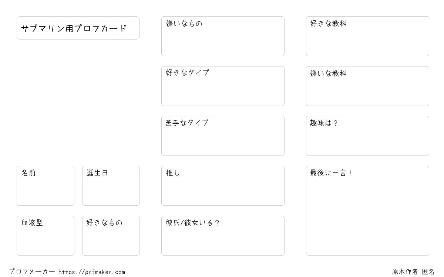Select the 嫌いな教科 field box
The width and height of the screenshot is (444, 277).
pos(367,86)
